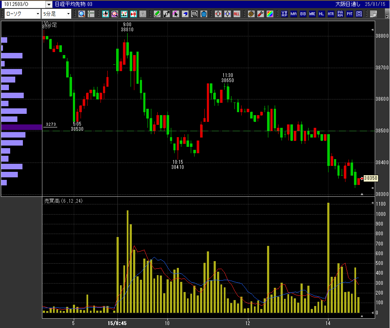Click the bar chart panel icon

click(124, 14)
